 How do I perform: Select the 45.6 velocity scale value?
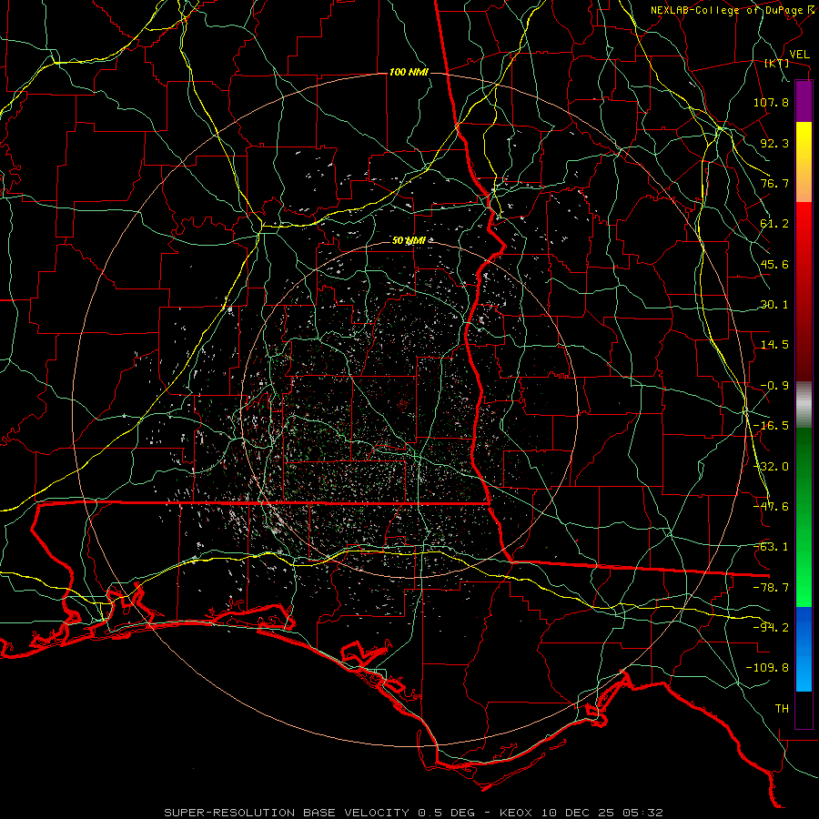774,264
